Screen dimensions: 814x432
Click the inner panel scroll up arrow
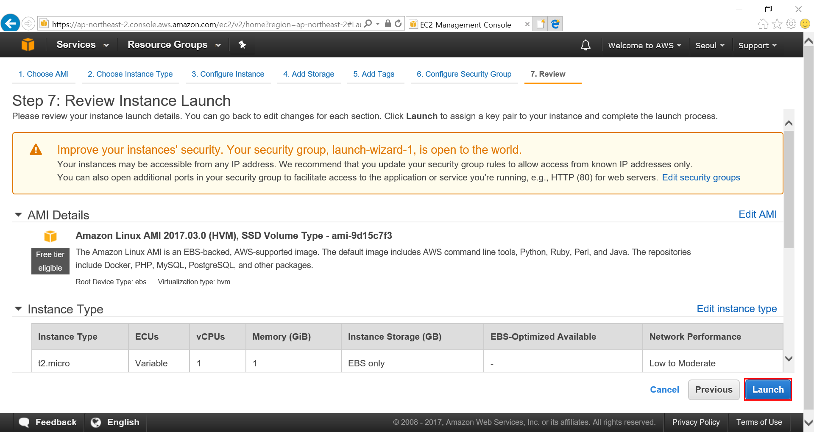coord(789,123)
